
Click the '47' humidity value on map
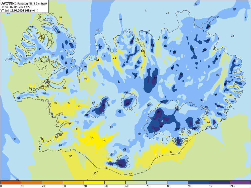(x=157, y=156)
